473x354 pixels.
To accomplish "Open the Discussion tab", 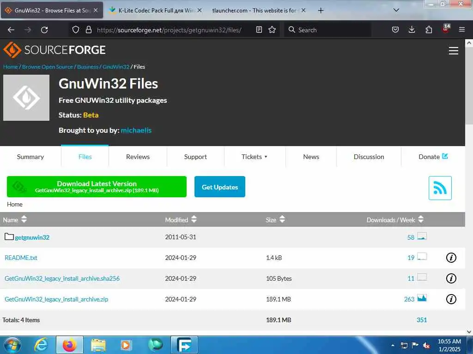I will pyautogui.click(x=369, y=157).
